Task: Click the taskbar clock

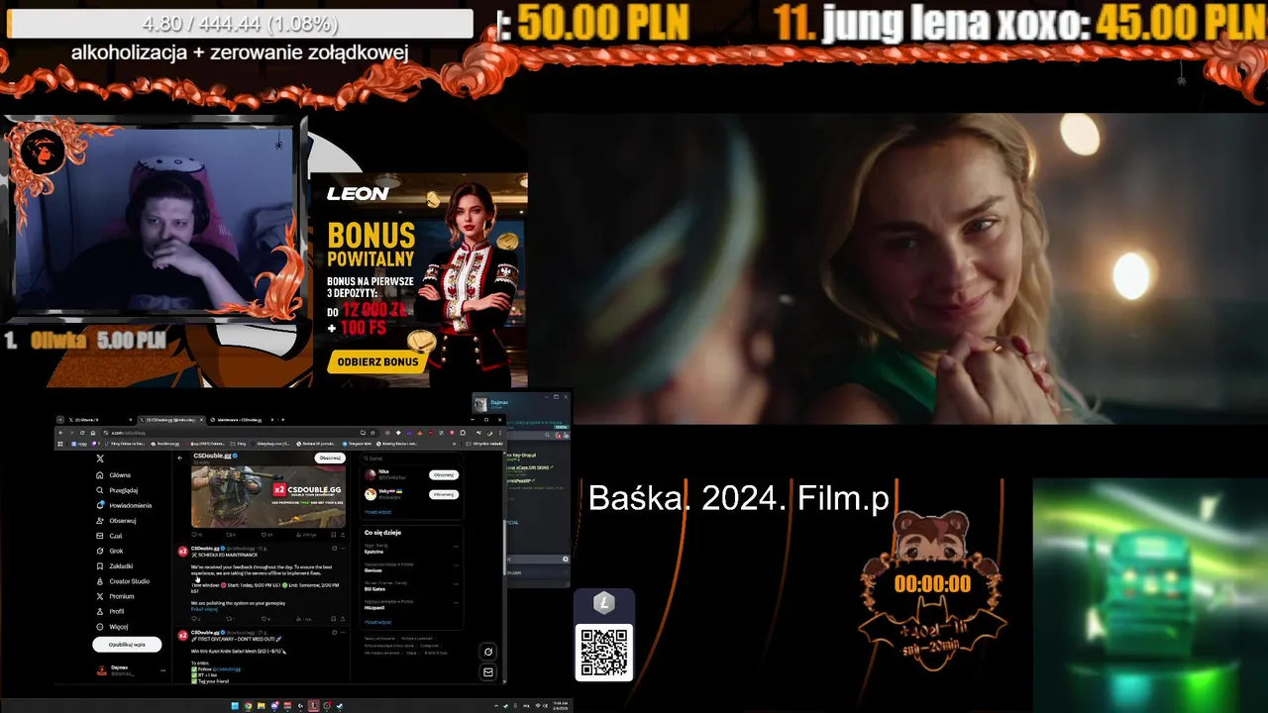Action: [561, 706]
